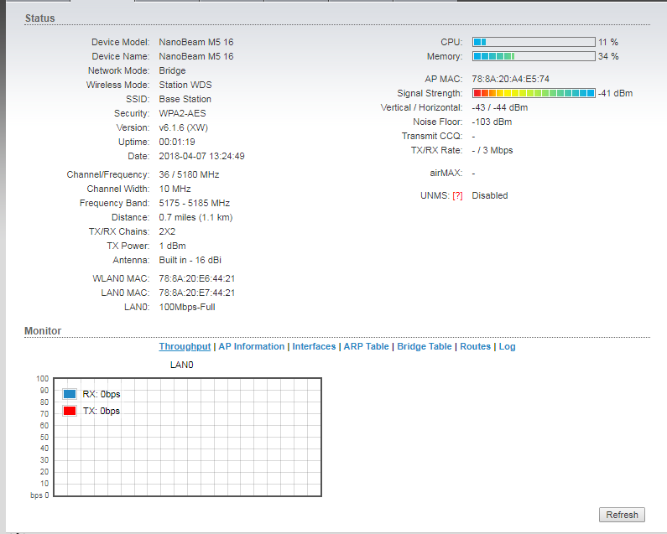Image resolution: width=667 pixels, height=534 pixels.
Task: Click the Monitor section heading
Action: pyautogui.click(x=43, y=331)
